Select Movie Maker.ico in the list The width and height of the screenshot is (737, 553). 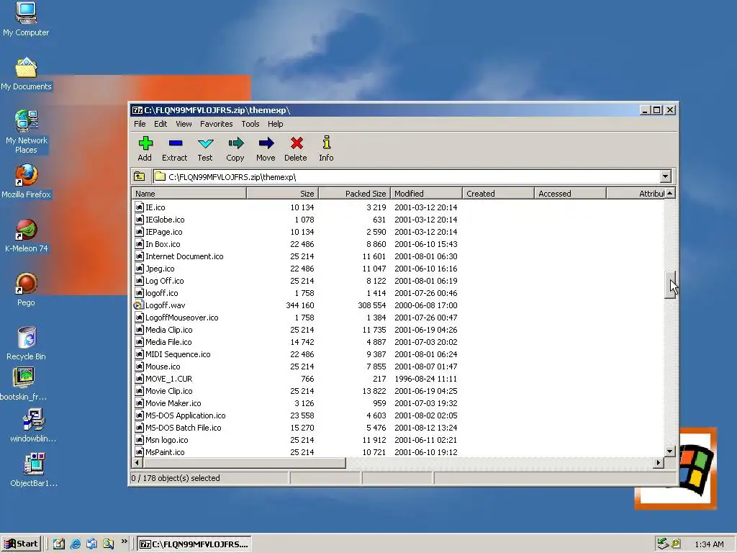173,403
